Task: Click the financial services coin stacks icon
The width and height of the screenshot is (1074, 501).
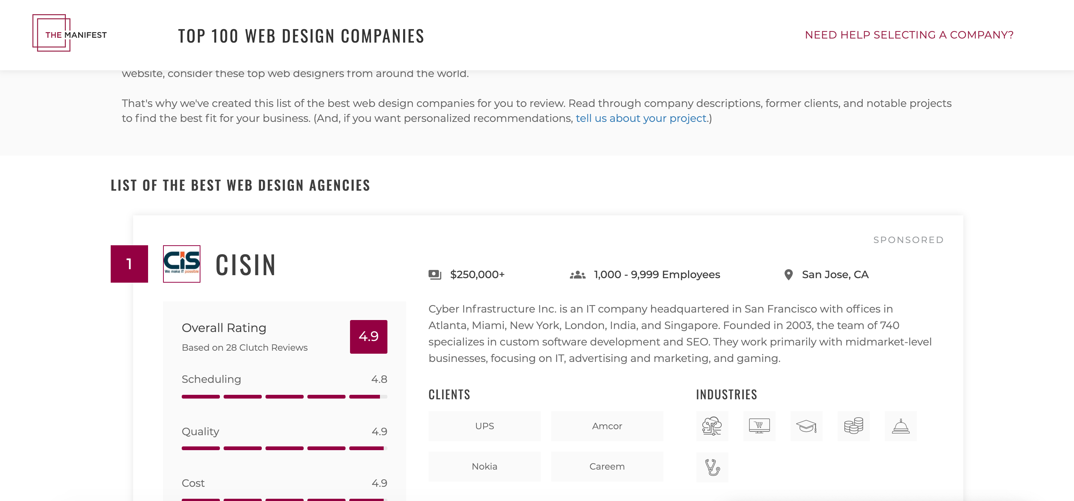Action: click(x=853, y=426)
